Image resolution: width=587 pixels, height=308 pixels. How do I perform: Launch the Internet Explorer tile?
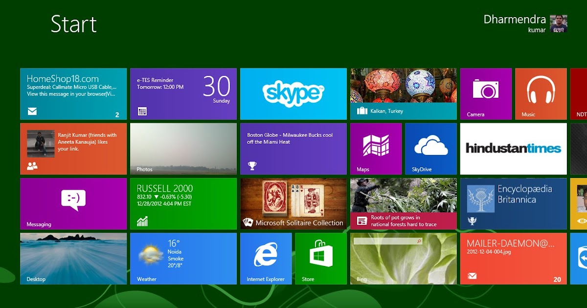pyautogui.click(x=266, y=259)
